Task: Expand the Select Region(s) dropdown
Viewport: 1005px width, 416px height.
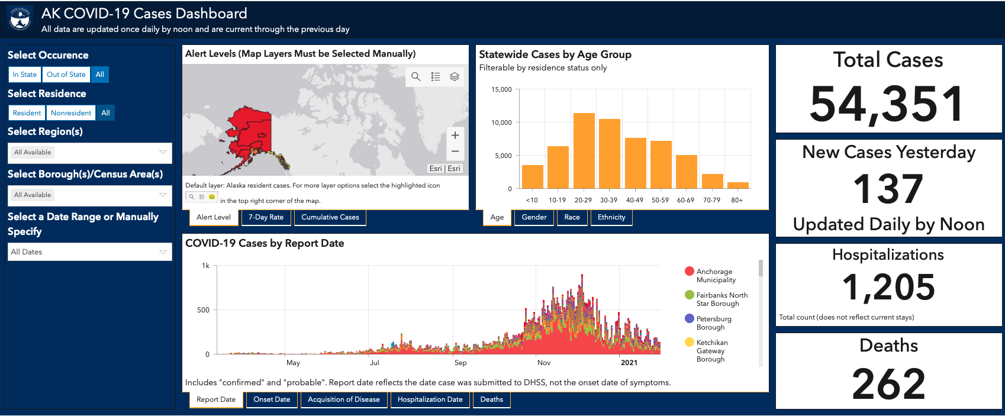Action: pyautogui.click(x=90, y=153)
